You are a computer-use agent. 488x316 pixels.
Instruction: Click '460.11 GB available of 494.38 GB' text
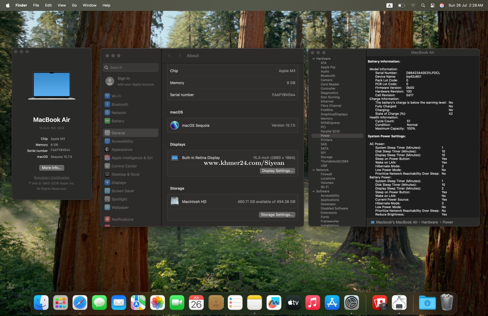tap(266, 202)
